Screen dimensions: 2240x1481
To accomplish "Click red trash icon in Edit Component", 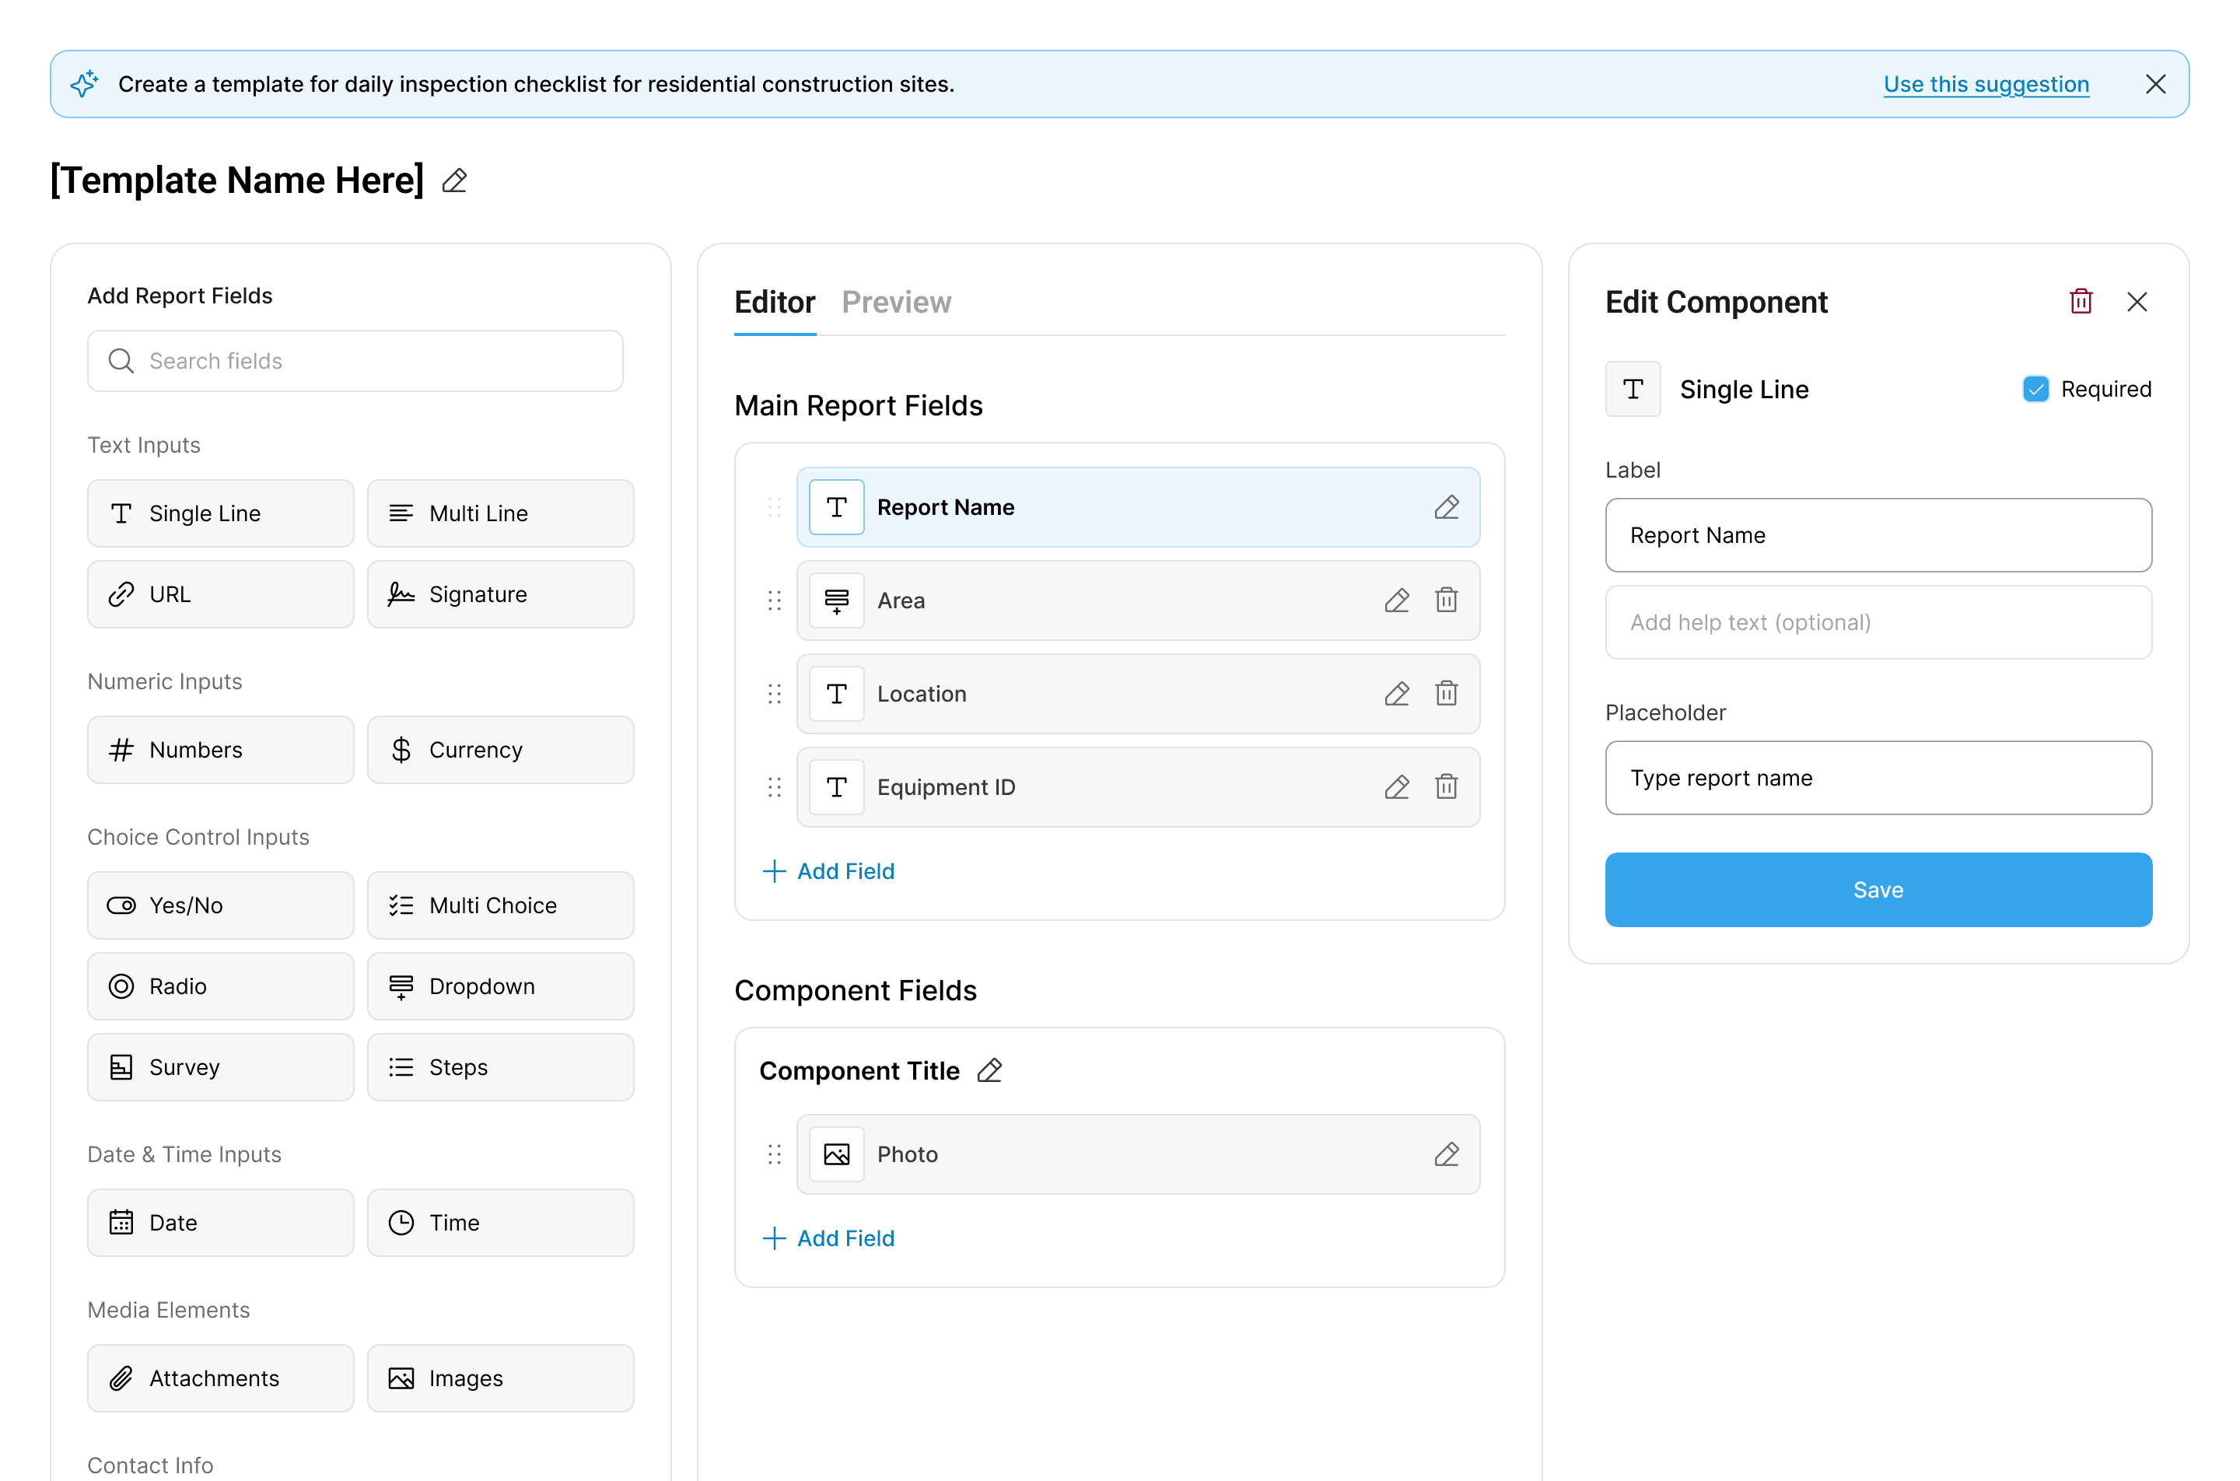I will (2081, 303).
